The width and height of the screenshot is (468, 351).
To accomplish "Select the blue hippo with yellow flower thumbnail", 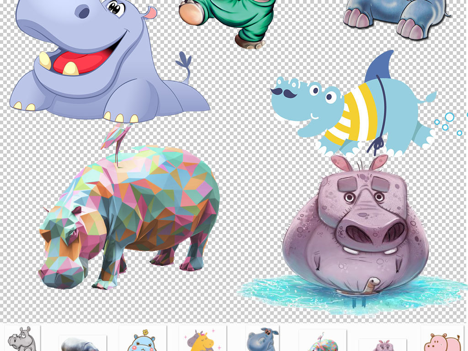I will tap(143, 338).
